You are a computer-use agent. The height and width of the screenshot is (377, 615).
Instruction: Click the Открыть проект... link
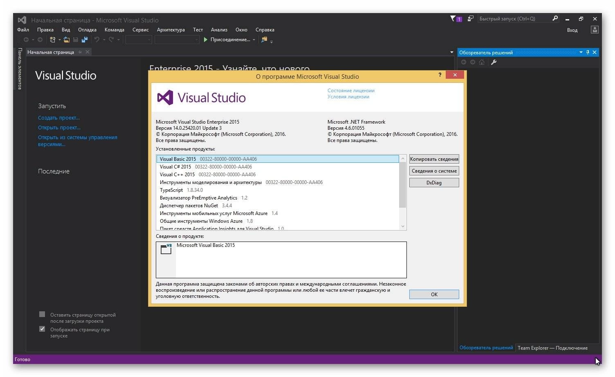(59, 128)
